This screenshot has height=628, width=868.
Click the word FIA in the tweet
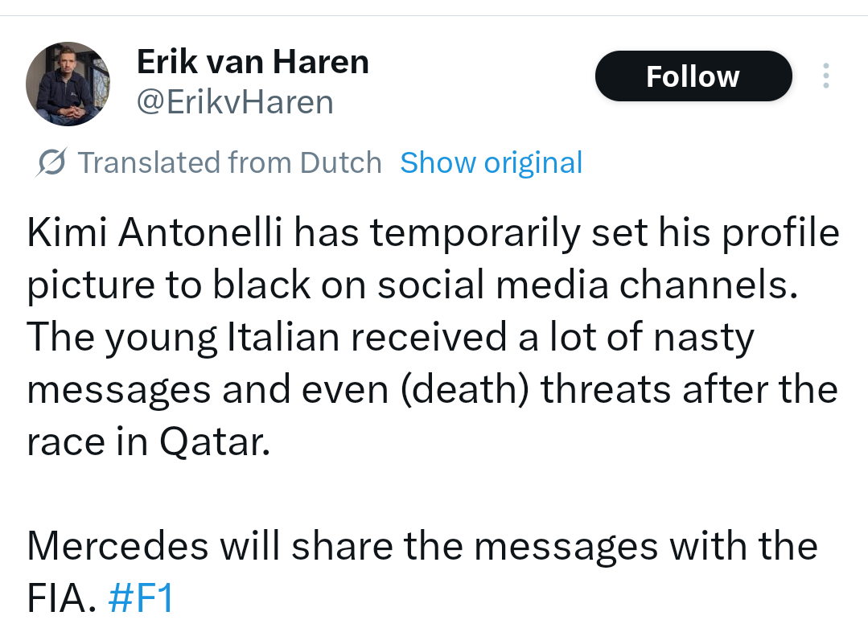point(61,599)
